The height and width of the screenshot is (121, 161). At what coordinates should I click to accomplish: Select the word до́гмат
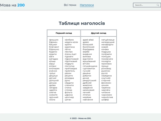(53, 78)
